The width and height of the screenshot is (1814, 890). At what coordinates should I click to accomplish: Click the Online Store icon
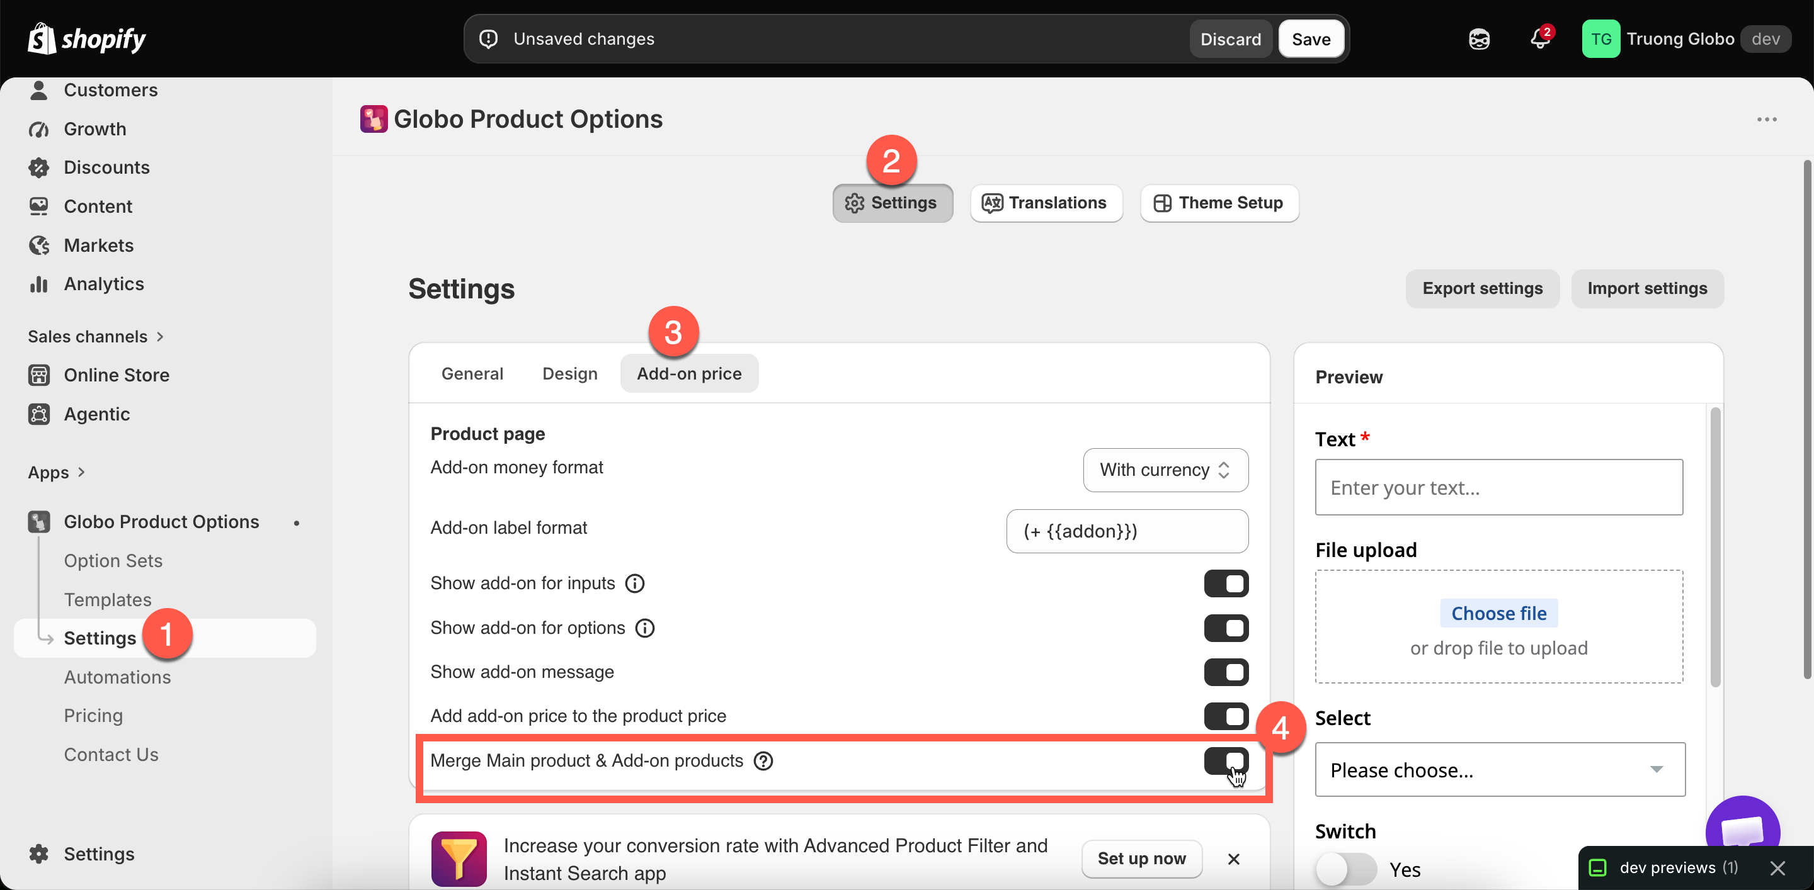tap(38, 375)
